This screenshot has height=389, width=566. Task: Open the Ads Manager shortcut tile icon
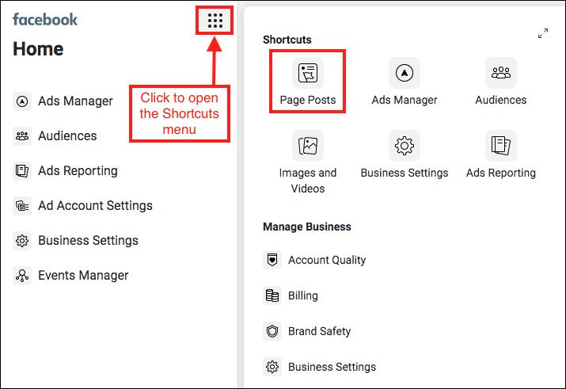click(405, 73)
